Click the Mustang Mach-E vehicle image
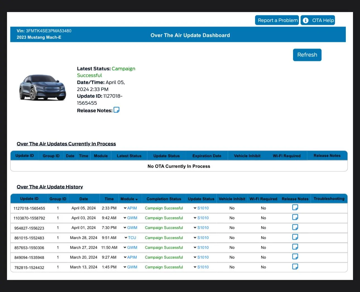 (x=42, y=87)
